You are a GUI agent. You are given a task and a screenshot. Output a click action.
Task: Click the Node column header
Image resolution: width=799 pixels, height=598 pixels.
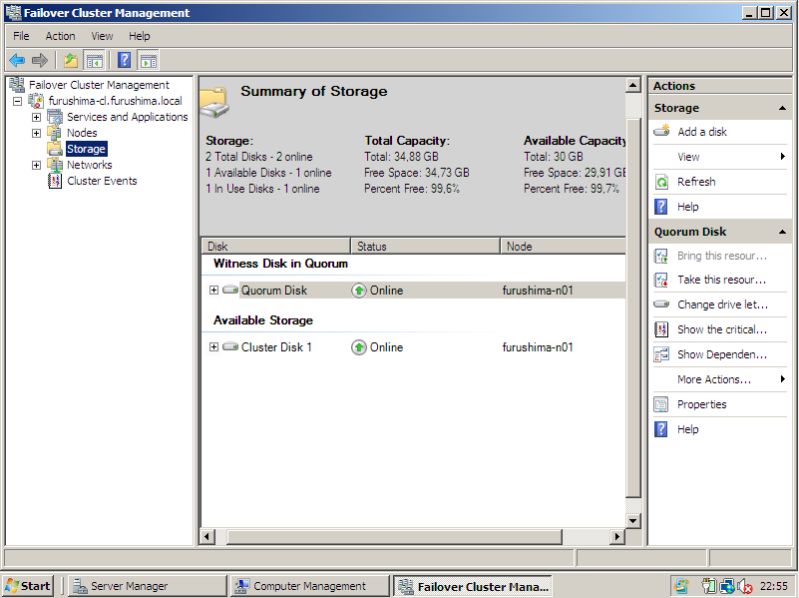(x=563, y=247)
